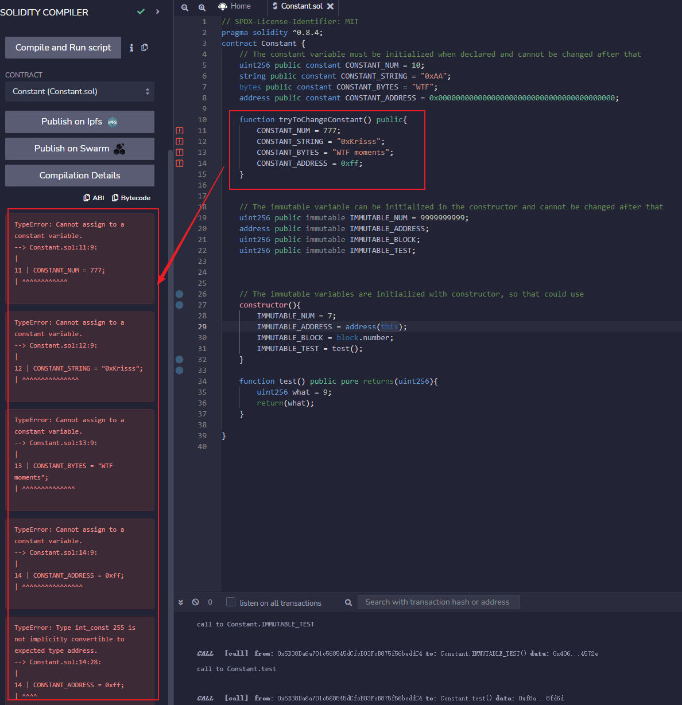
Task: Copy the ABI to clipboard
Action: click(94, 198)
